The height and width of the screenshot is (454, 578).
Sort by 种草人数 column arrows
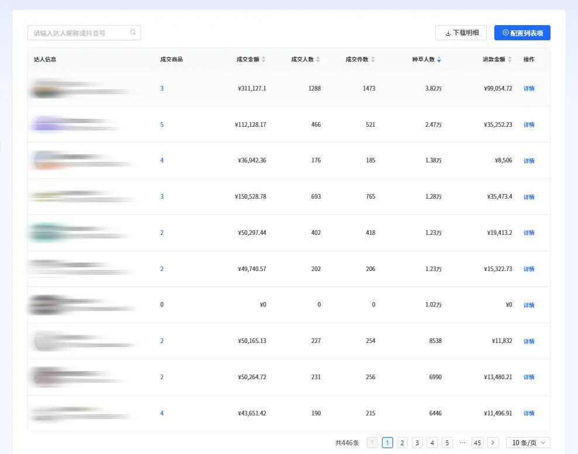439,59
